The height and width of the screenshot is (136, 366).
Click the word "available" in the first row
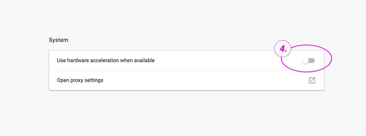(145, 61)
